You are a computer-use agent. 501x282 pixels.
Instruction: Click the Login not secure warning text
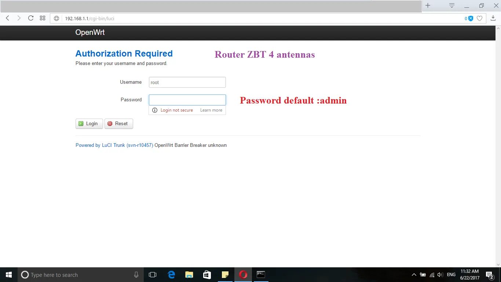[177, 110]
